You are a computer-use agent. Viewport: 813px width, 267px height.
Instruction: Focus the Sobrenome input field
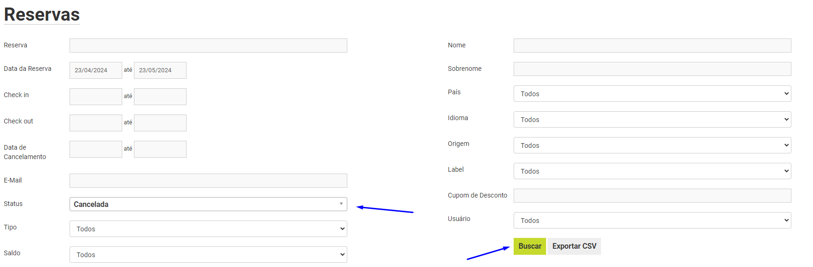tap(652, 69)
